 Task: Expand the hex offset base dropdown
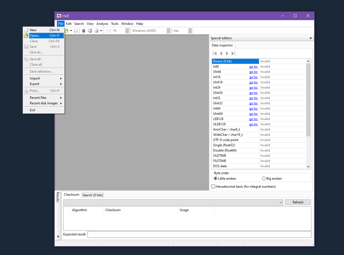point(190,31)
